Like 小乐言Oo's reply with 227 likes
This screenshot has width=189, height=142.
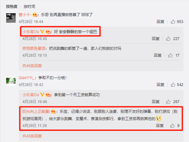tap(168, 39)
